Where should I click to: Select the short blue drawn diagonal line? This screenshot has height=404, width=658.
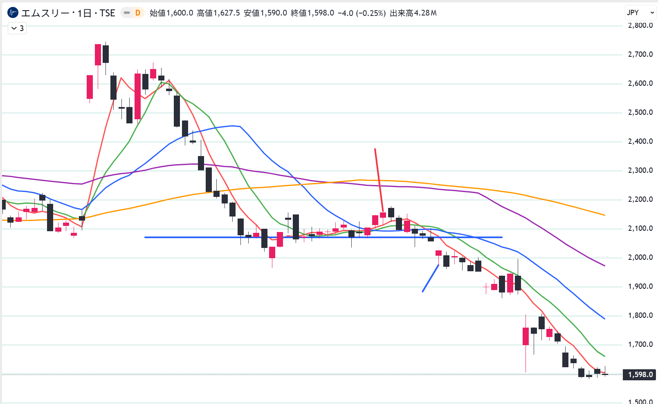pyautogui.click(x=430, y=279)
